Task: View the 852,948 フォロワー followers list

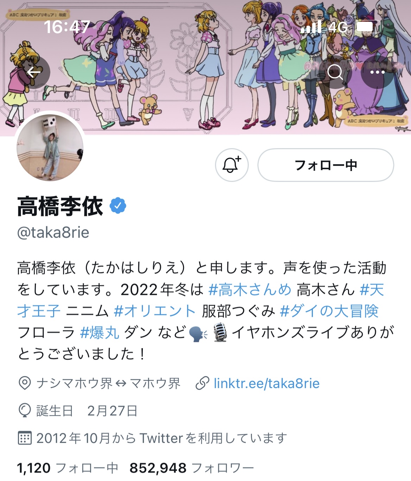Action: 192,468
